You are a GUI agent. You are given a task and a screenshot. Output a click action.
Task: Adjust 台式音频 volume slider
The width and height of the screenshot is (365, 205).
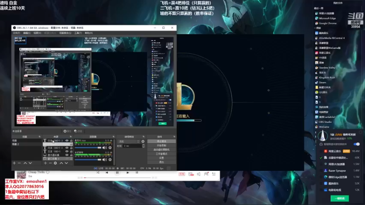tap(88, 160)
